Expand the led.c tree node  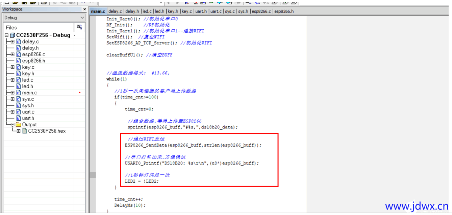click(12, 80)
